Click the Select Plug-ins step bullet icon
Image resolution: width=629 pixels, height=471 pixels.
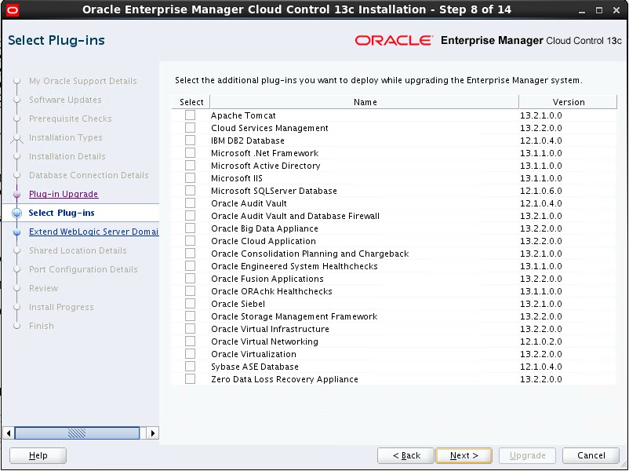pyautogui.click(x=16, y=214)
